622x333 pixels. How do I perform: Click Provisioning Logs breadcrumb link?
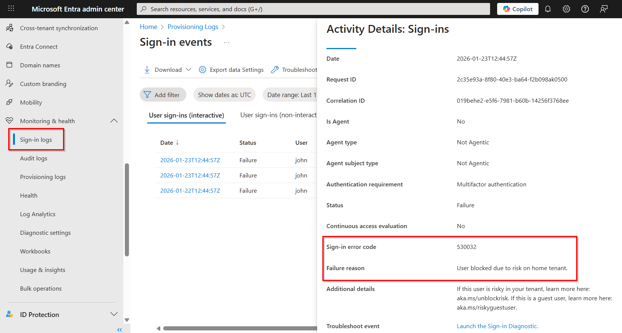pyautogui.click(x=193, y=27)
